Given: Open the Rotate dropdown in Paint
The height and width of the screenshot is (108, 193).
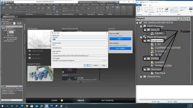Looking at the screenshot, I should click(151, 12).
